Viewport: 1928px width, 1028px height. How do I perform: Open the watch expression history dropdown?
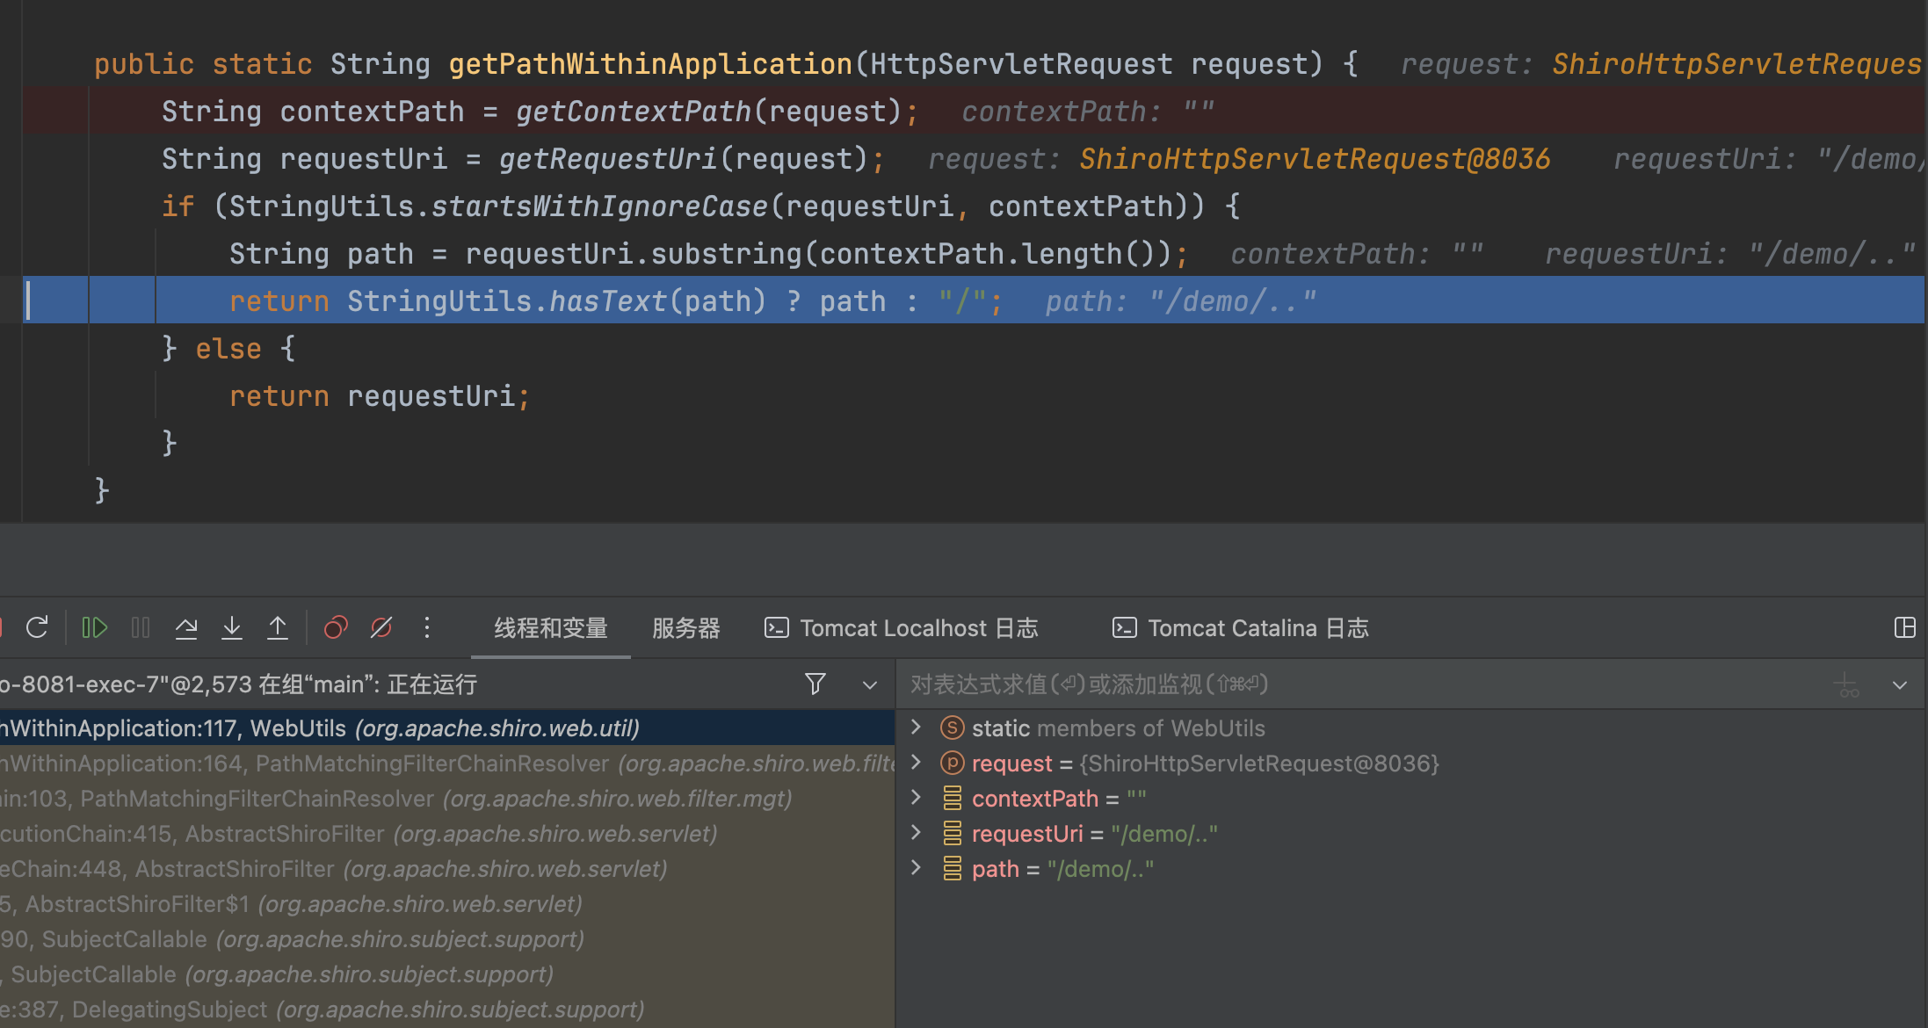pyautogui.click(x=1900, y=684)
